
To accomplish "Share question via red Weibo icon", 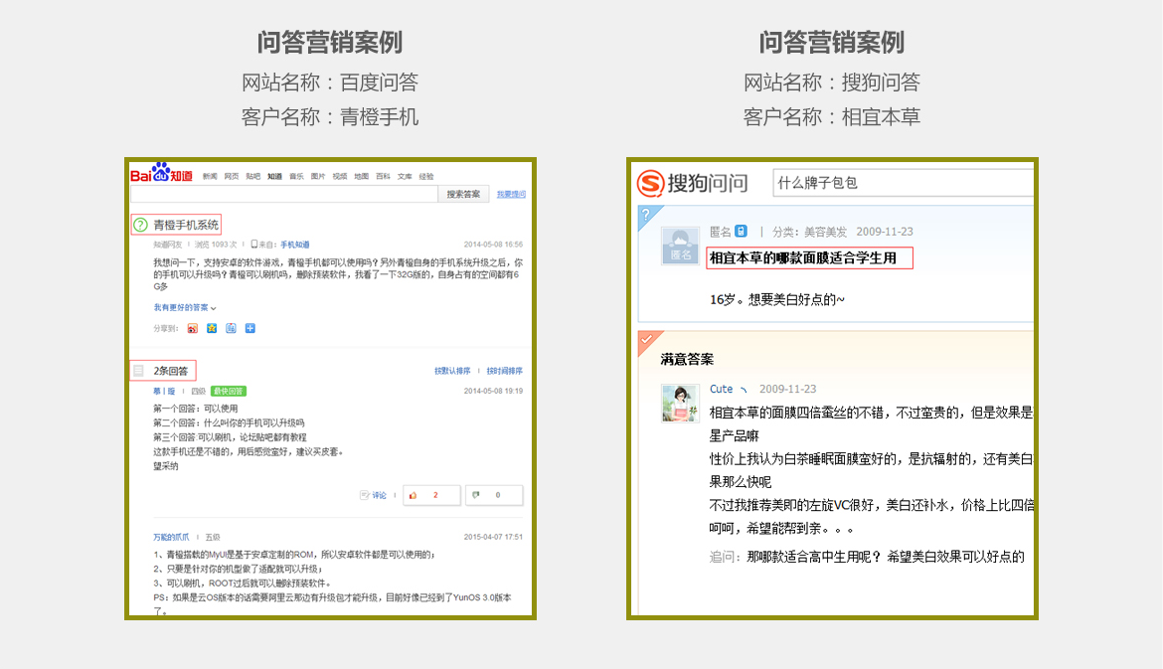I will pos(193,329).
